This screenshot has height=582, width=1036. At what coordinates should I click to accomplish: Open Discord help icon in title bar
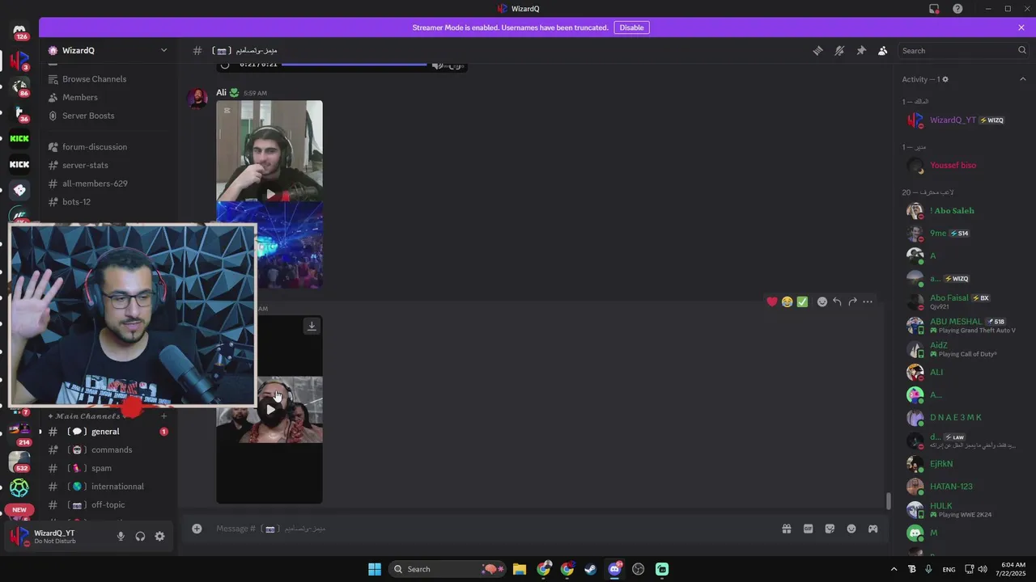pyautogui.click(x=957, y=9)
